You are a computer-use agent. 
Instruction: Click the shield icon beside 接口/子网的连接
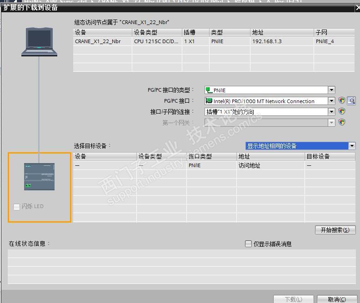tap(342, 111)
